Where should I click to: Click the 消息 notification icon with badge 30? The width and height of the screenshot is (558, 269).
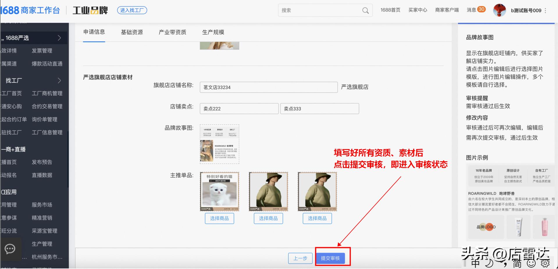click(474, 10)
